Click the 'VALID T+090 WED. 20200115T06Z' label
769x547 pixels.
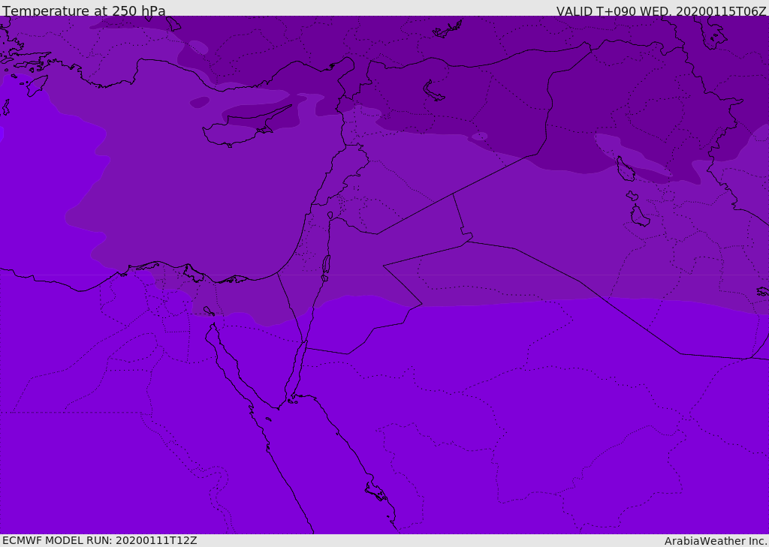point(661,11)
